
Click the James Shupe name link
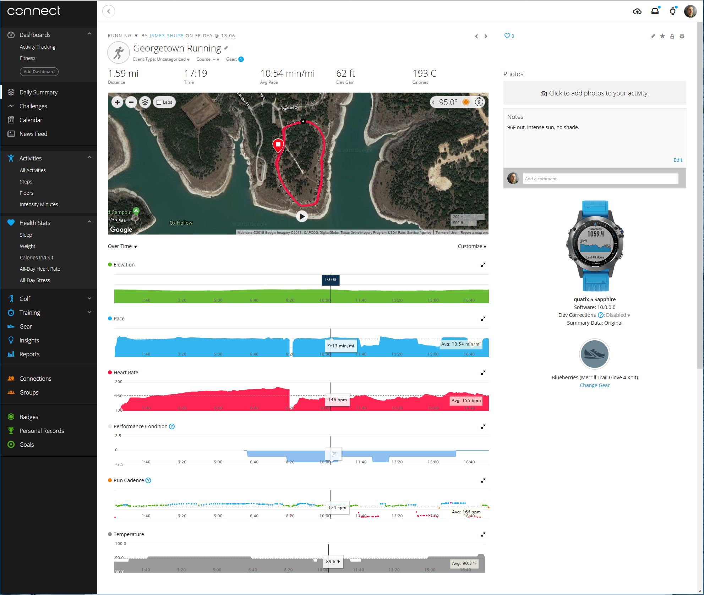point(167,36)
